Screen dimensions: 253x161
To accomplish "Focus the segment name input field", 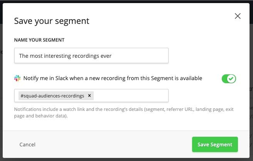I will 91,55.
